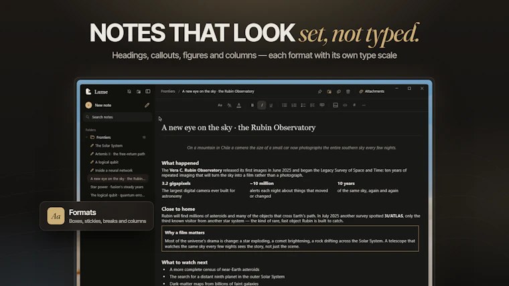Image resolution: width=509 pixels, height=286 pixels.
Task: Click the 10 years column heading
Action: tap(346, 183)
